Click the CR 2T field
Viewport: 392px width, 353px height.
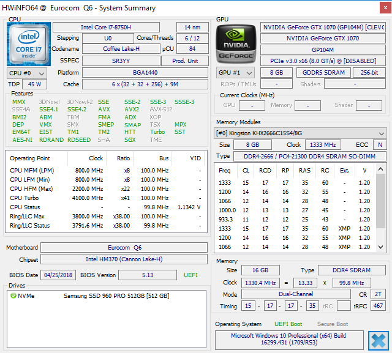click(378, 294)
